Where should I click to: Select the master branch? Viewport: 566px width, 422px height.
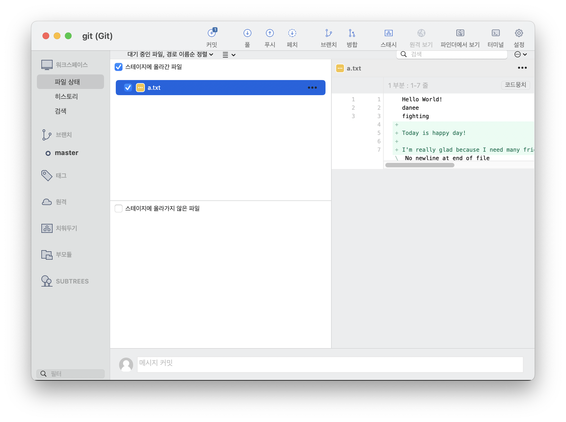click(66, 153)
